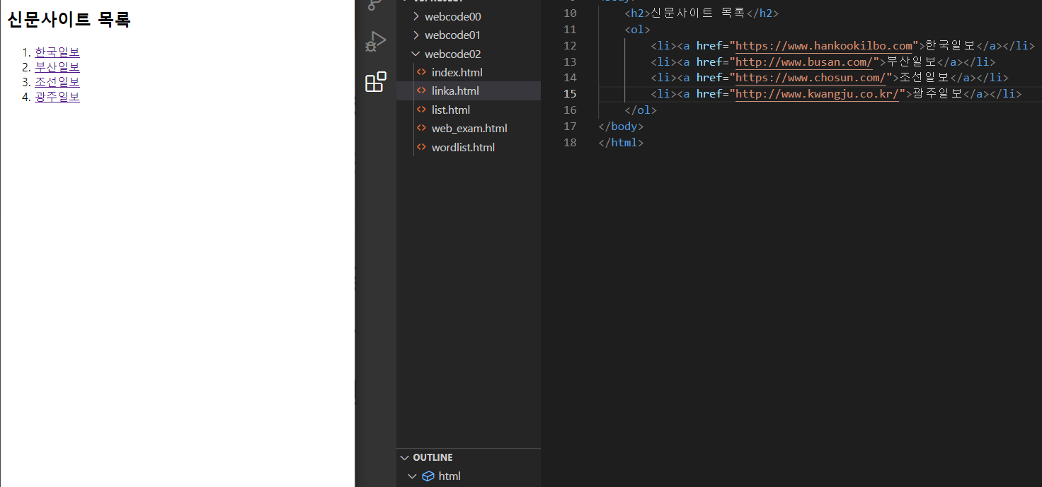Click line number 15 in the gutter
This screenshot has height=487, width=1042.
point(571,94)
